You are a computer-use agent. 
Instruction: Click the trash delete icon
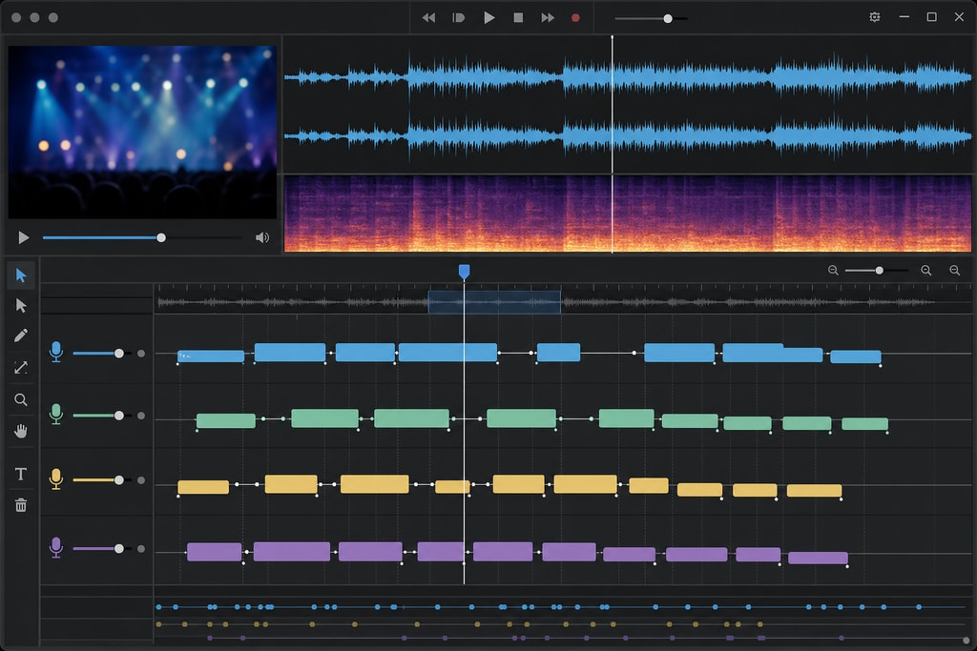[x=21, y=505]
